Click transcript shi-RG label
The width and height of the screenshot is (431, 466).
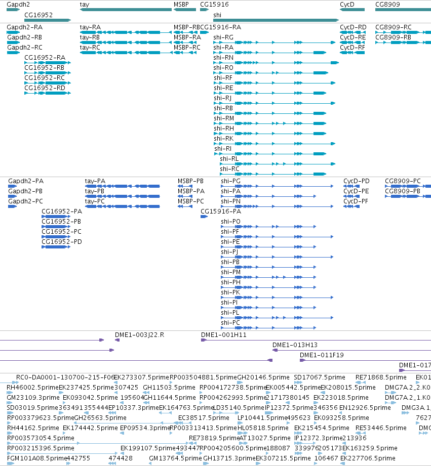pyautogui.click(x=223, y=37)
